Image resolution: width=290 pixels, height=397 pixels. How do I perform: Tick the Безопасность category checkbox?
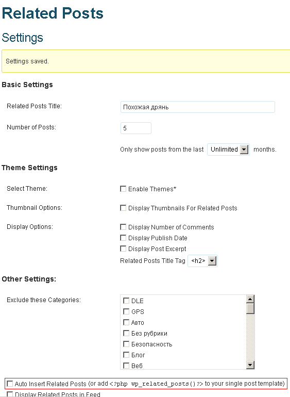(x=126, y=344)
